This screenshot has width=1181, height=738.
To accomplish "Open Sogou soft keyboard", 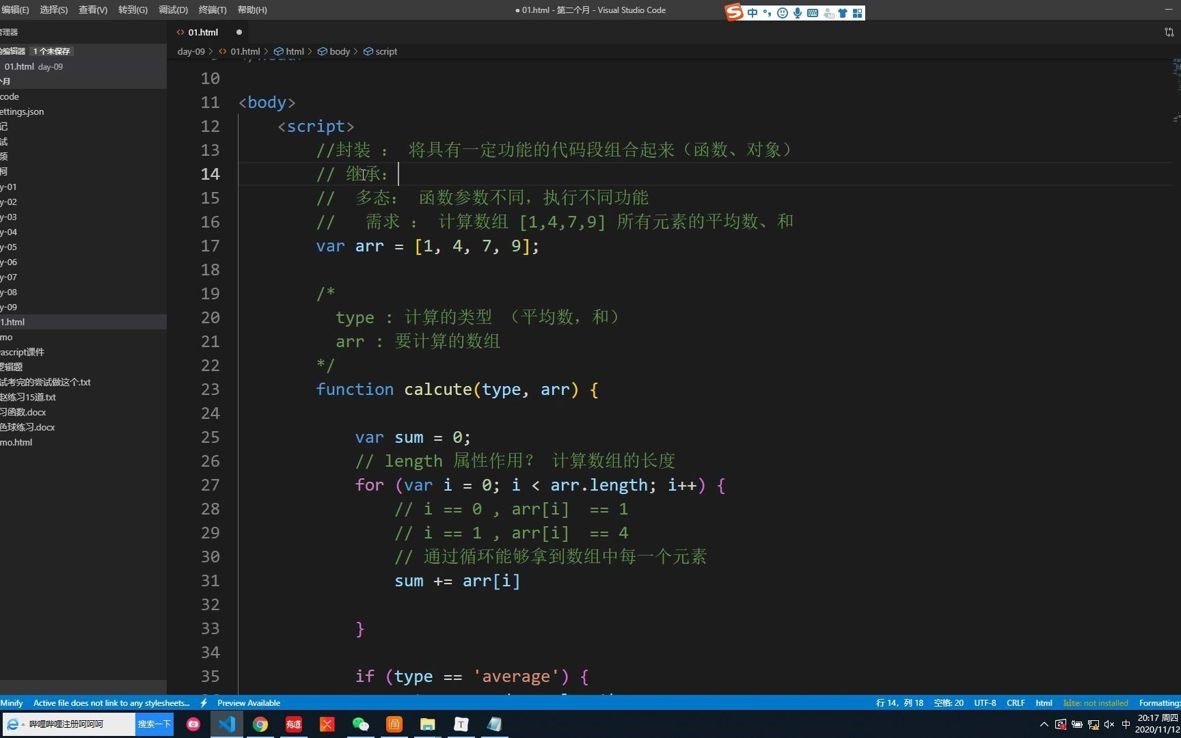I will [x=813, y=13].
